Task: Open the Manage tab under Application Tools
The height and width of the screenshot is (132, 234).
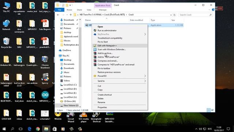Action: click(103, 10)
